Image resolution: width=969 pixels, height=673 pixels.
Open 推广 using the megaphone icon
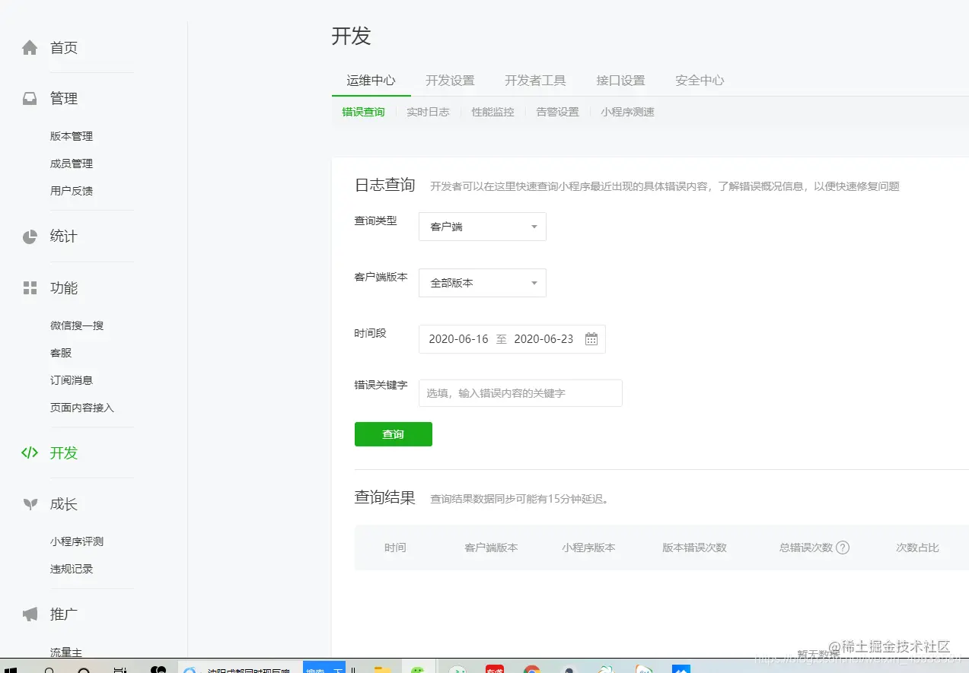pyautogui.click(x=29, y=614)
